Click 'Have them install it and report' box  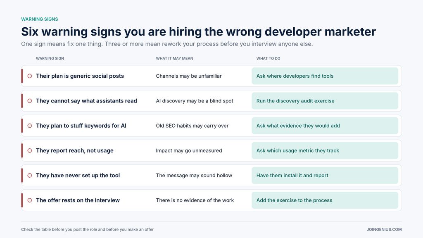pos(325,175)
